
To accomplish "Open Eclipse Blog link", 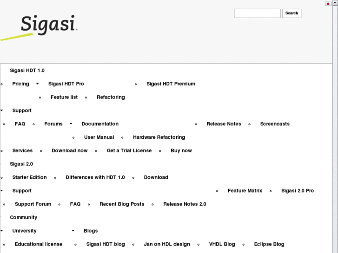I will click(269, 244).
